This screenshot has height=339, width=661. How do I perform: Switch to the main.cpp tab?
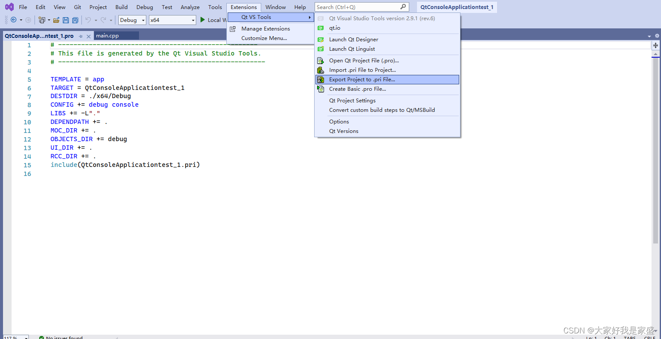point(107,36)
